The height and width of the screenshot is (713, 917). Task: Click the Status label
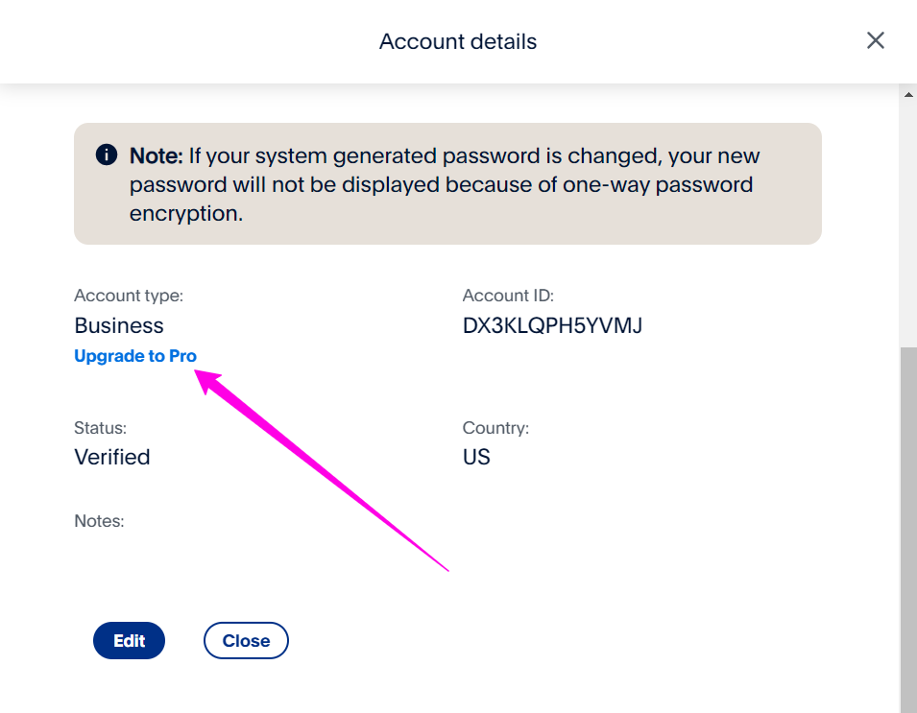[x=100, y=428]
